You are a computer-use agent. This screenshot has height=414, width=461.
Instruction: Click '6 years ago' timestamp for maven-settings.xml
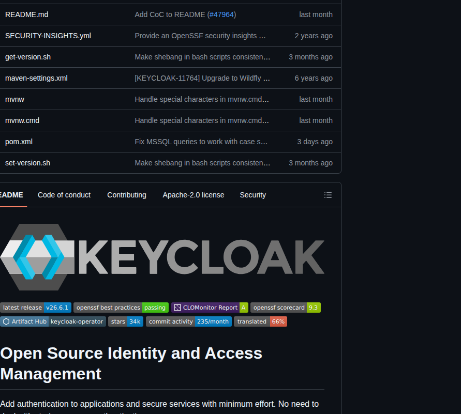(314, 78)
